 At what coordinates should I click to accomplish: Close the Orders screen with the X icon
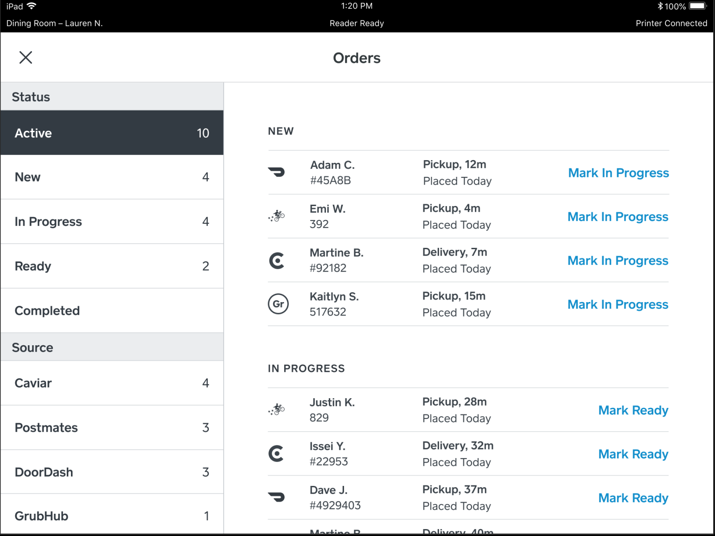[x=26, y=58]
